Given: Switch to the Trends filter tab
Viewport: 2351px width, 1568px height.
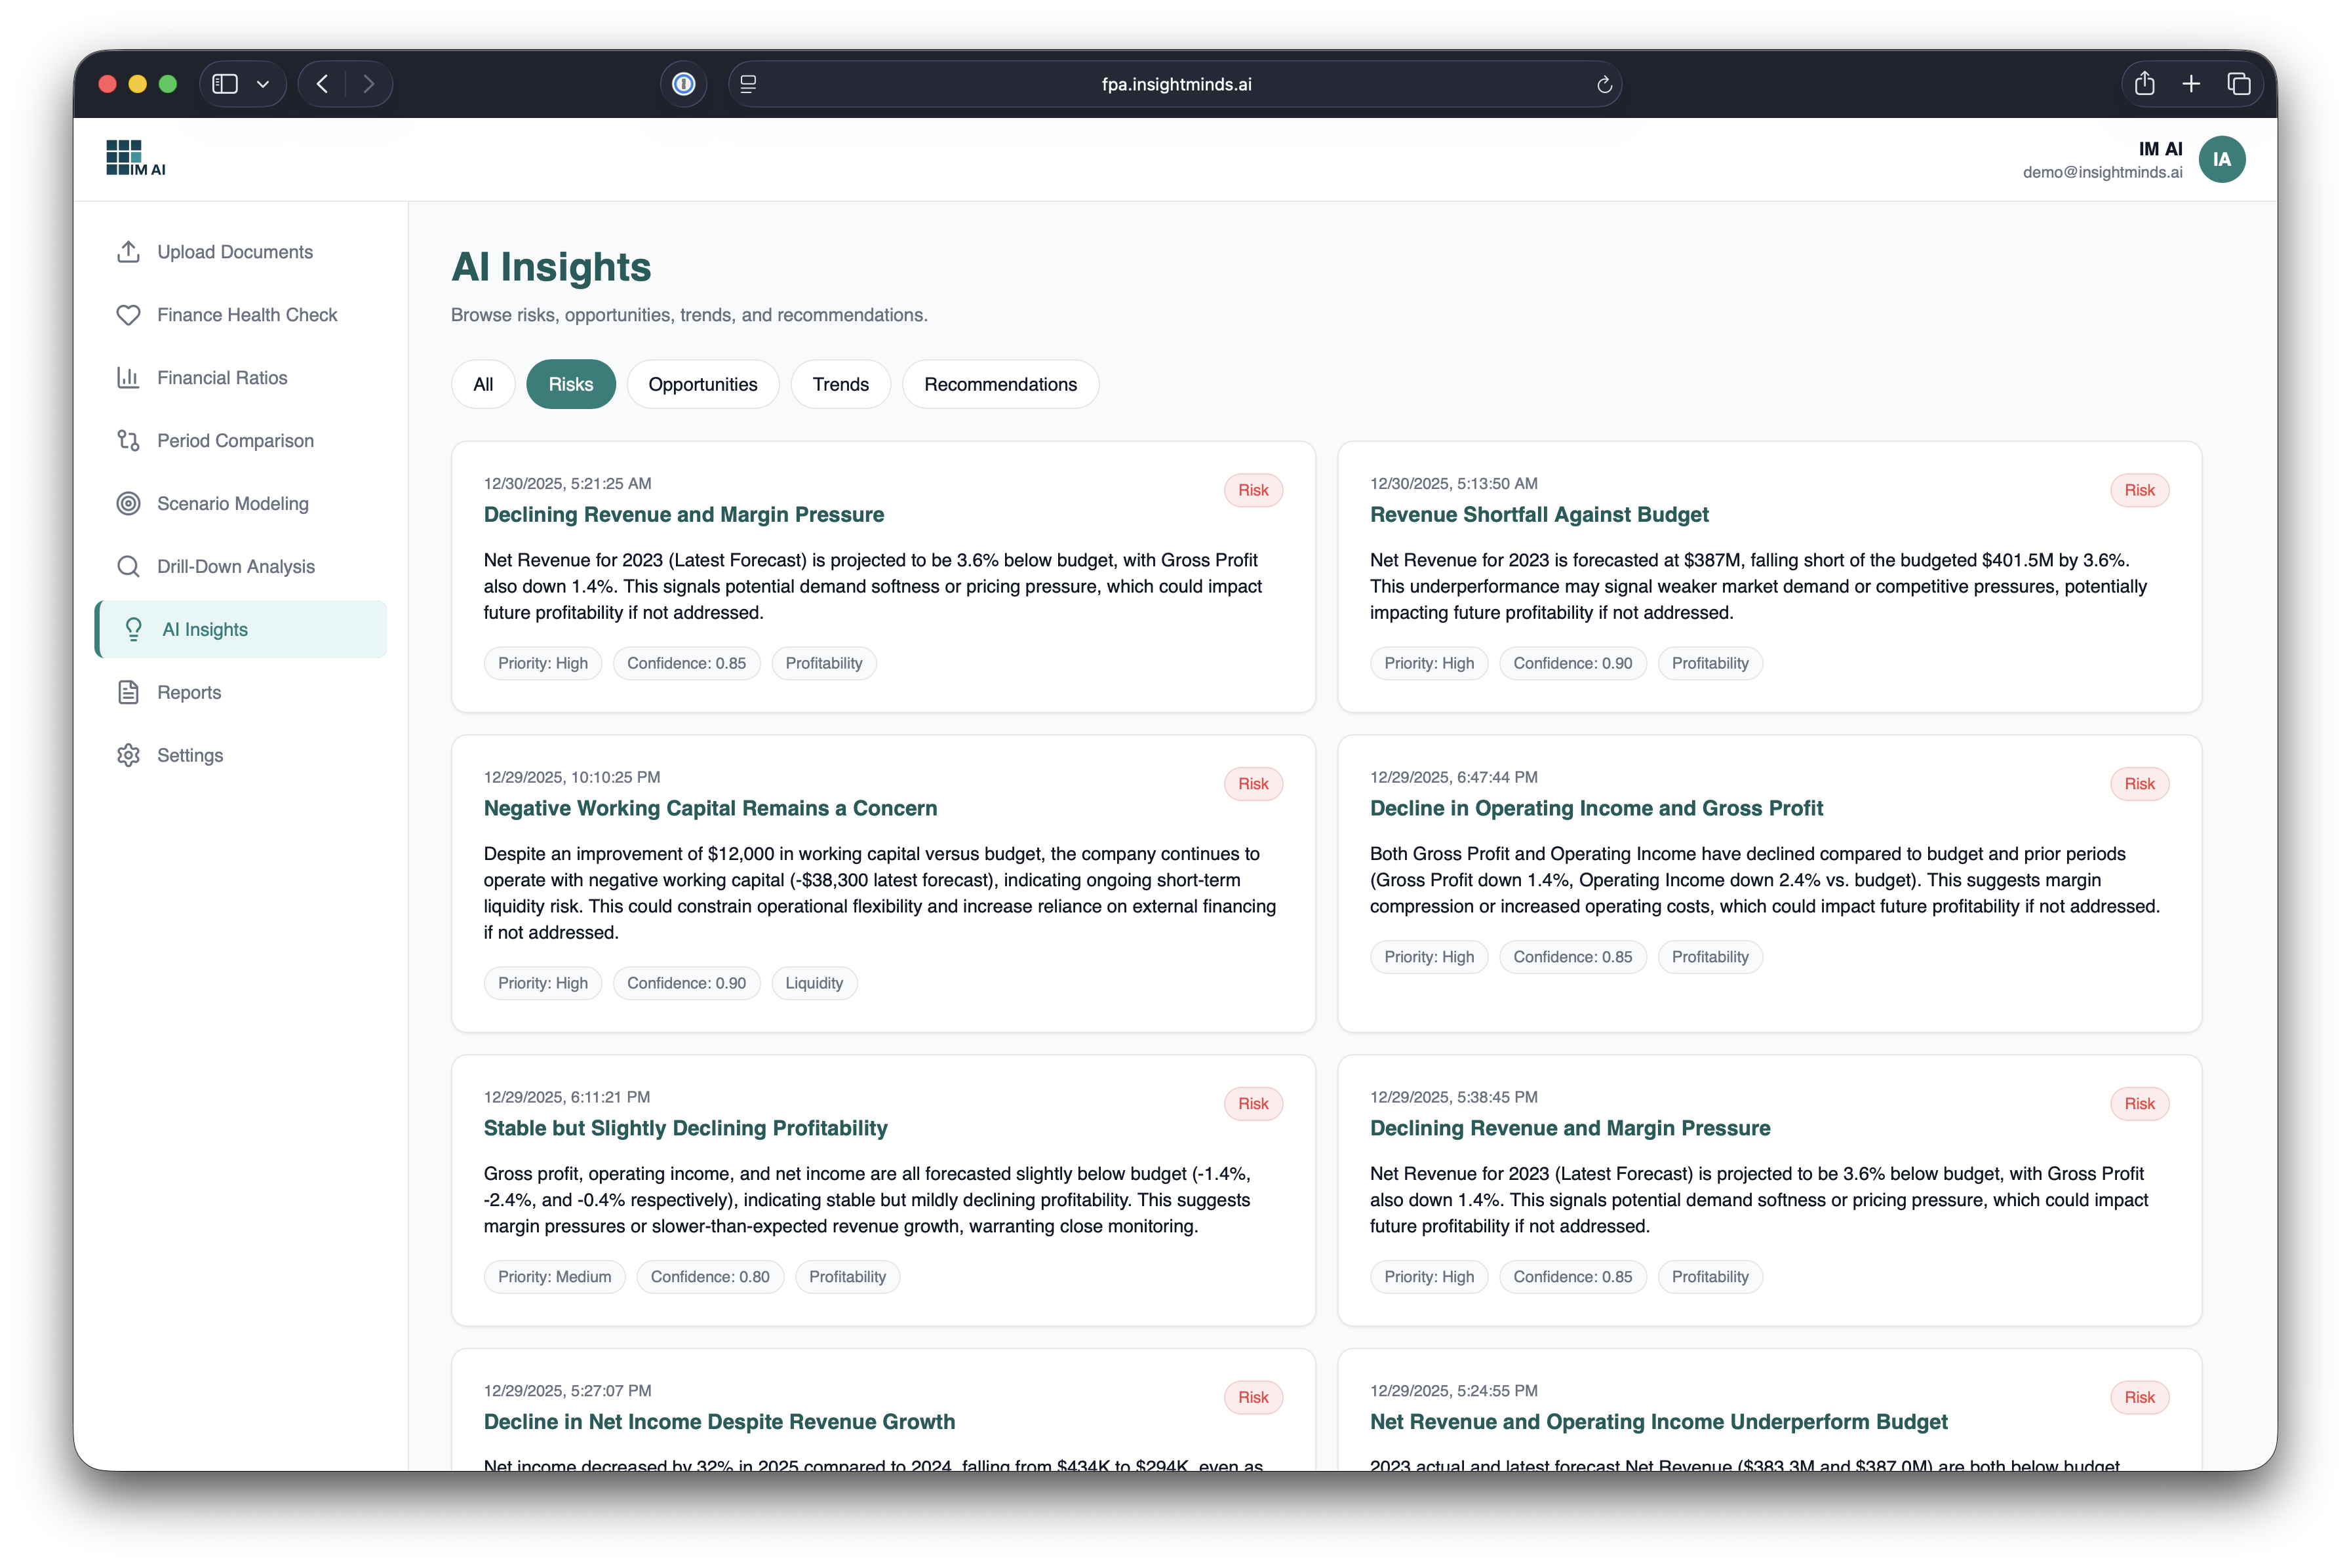Looking at the screenshot, I should tap(840, 384).
